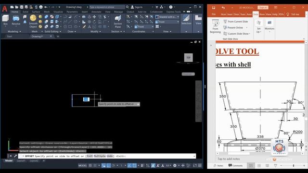Viewport: 308px width, 173px height.
Task: Open AutoCAD Help question mark icon
Action: (x=171, y=7)
